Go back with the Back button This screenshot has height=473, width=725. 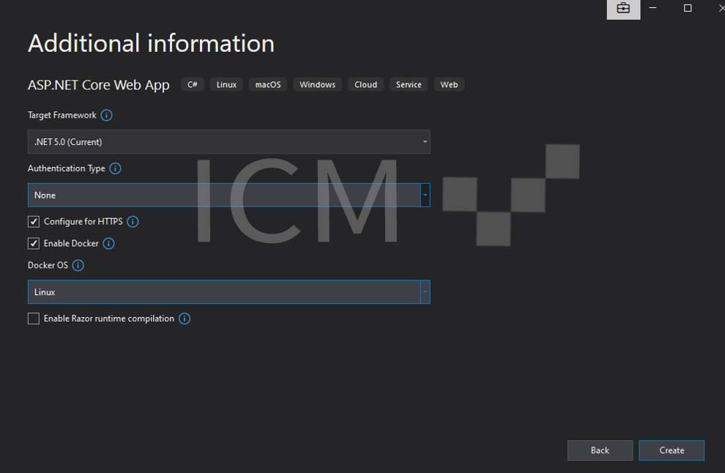tap(600, 450)
